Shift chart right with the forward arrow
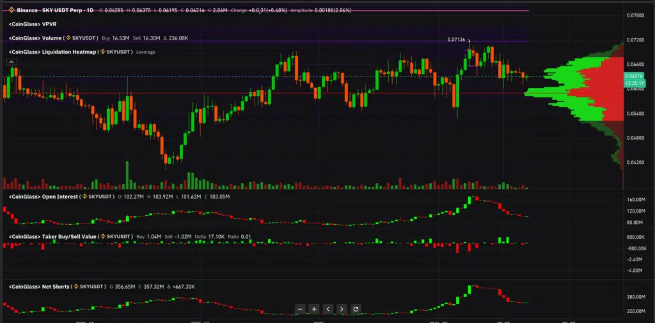 click(342, 309)
